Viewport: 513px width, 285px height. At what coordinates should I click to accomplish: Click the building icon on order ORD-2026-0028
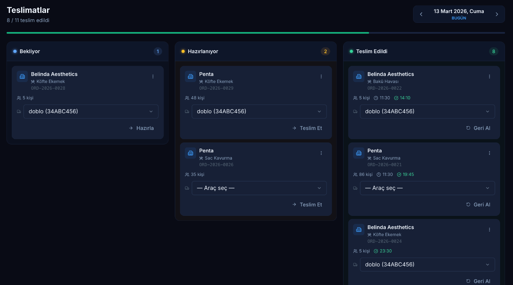(22, 76)
